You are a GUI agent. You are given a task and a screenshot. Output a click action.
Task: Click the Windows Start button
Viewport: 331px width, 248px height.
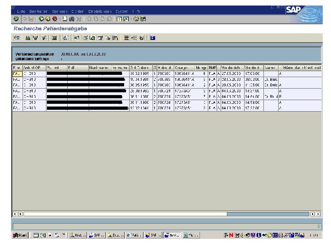pyautogui.click(x=20, y=235)
